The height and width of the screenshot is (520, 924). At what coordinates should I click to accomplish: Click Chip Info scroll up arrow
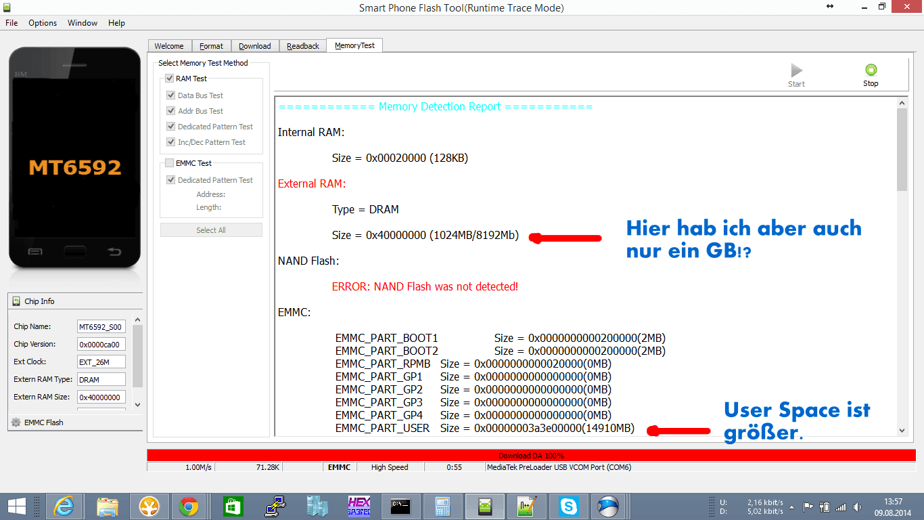(138, 320)
